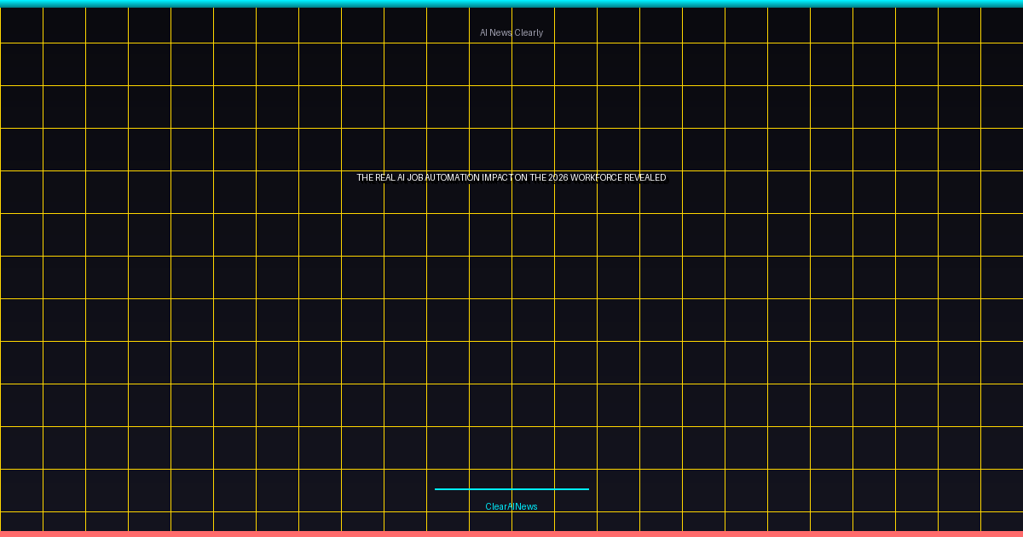
Task: Click the word 'AUTOMATION' in the headline
Action: (x=452, y=178)
